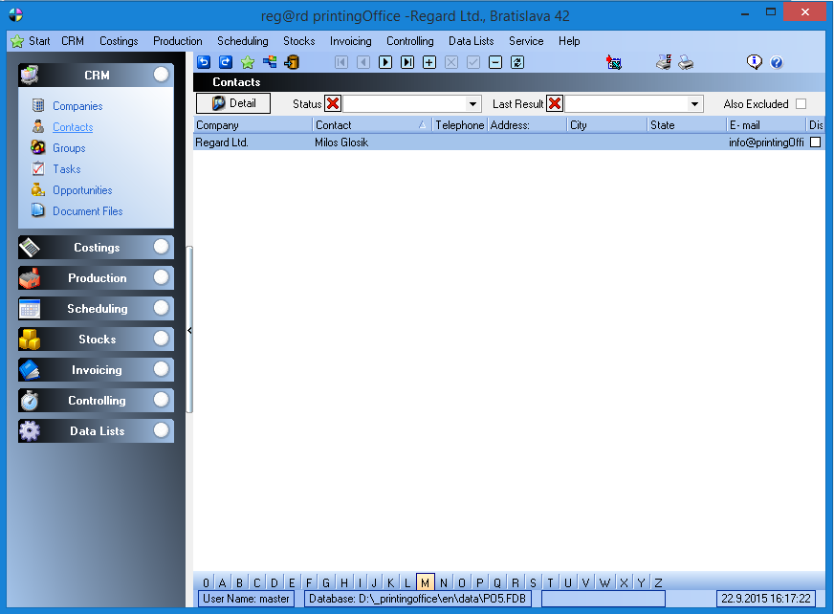Filter contacts by letter S
This screenshot has width=834, height=614.
coord(533,582)
